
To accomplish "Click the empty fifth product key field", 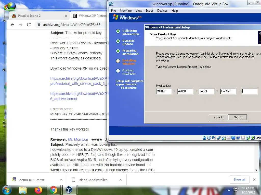I will tap(250, 91).
